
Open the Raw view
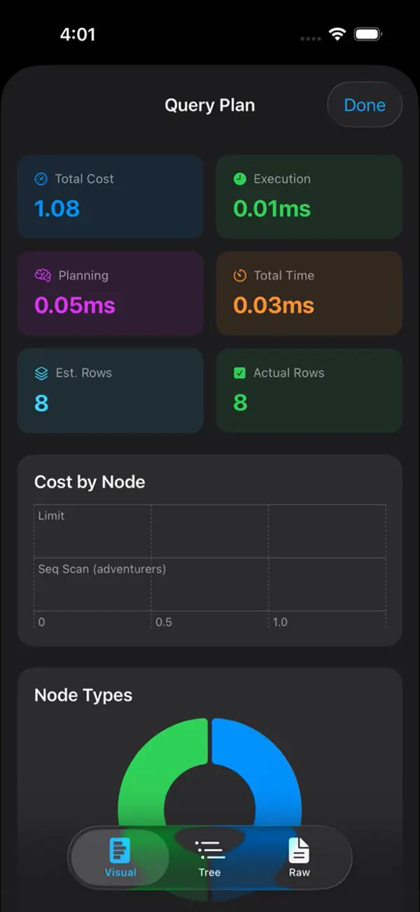point(299,857)
